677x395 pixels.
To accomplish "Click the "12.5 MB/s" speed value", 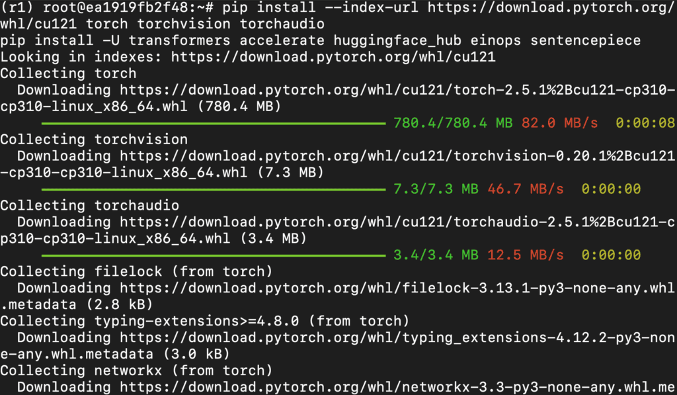I will tap(526, 255).
